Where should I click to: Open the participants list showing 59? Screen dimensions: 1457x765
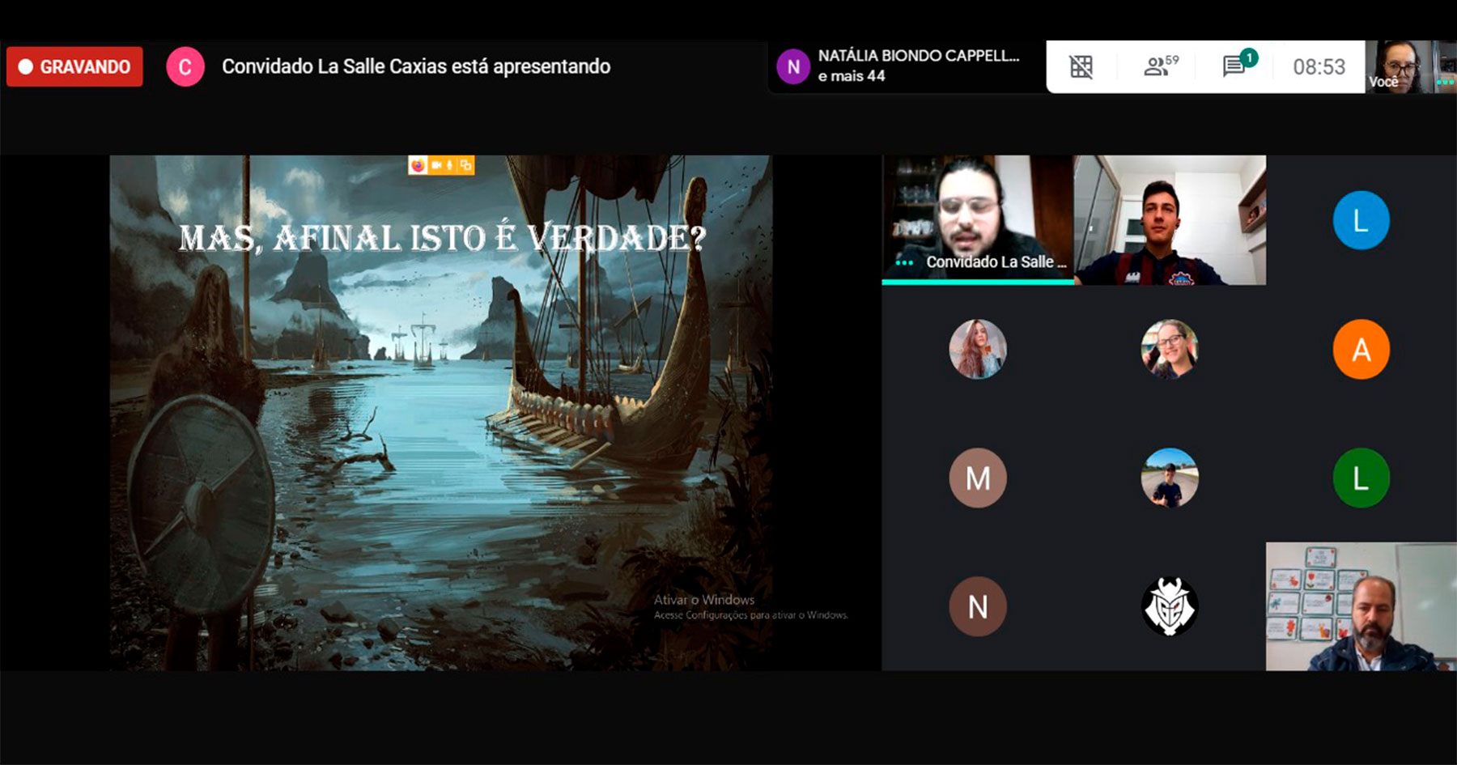[x=1161, y=66]
